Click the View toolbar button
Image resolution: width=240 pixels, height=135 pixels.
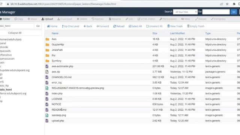(x=186, y=19)
